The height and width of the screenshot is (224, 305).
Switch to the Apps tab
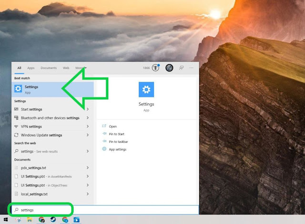click(x=30, y=68)
